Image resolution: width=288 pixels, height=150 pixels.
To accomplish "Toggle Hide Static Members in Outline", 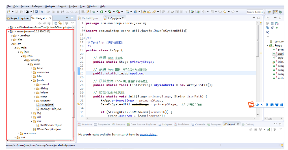I will click(272, 27).
